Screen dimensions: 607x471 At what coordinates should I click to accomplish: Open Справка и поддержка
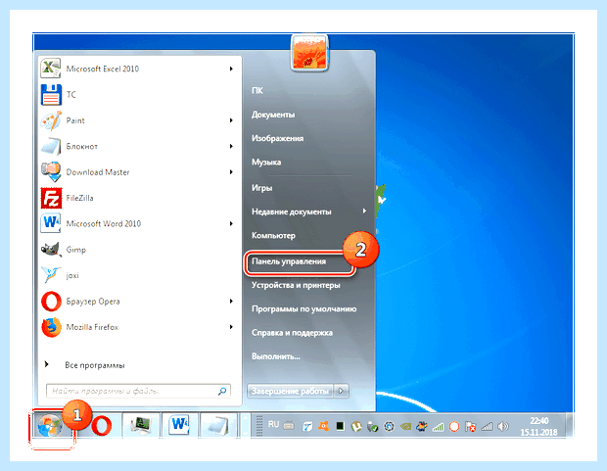point(293,333)
